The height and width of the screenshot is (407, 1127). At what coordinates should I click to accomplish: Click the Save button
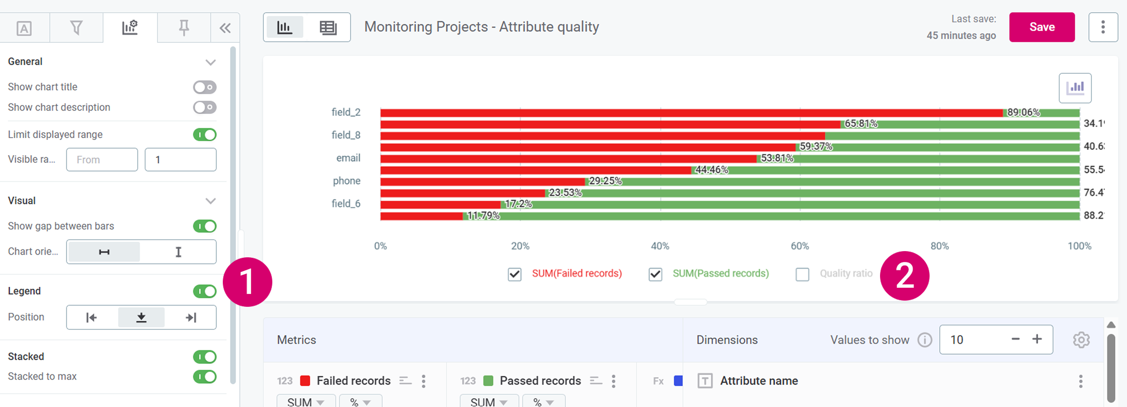tap(1042, 27)
